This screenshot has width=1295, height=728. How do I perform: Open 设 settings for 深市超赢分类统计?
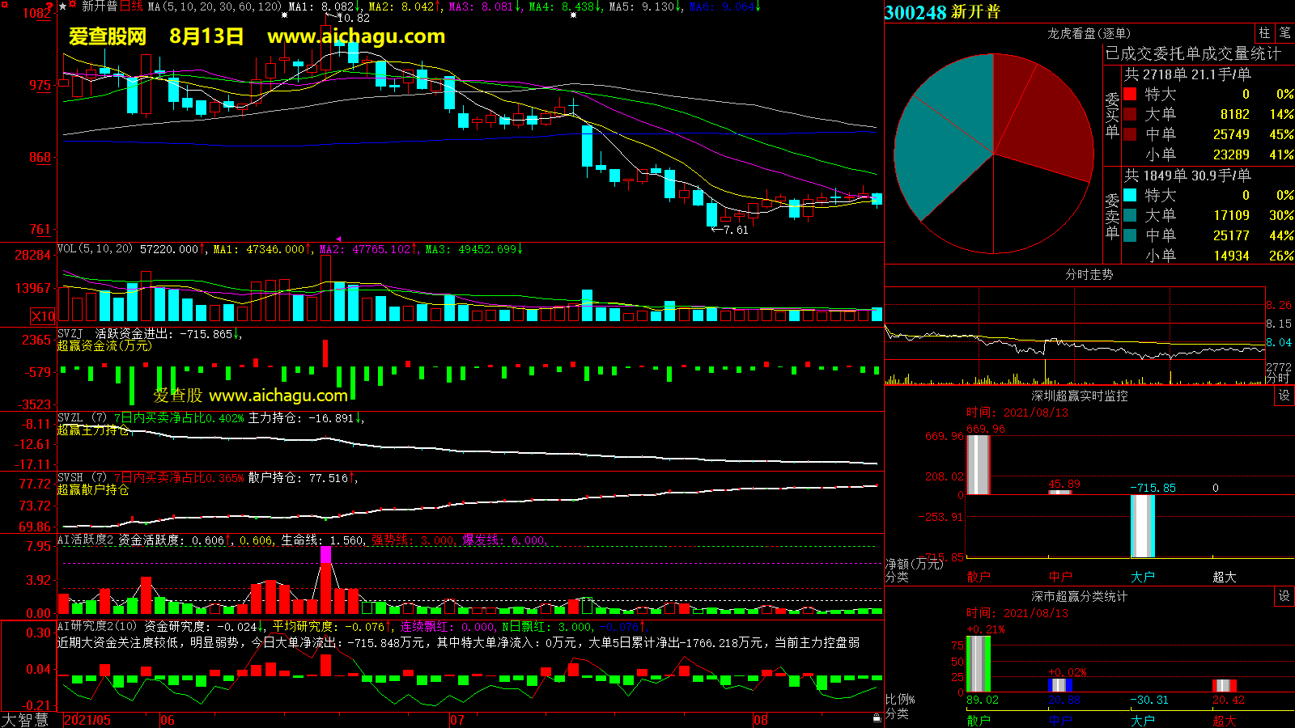tap(1284, 596)
